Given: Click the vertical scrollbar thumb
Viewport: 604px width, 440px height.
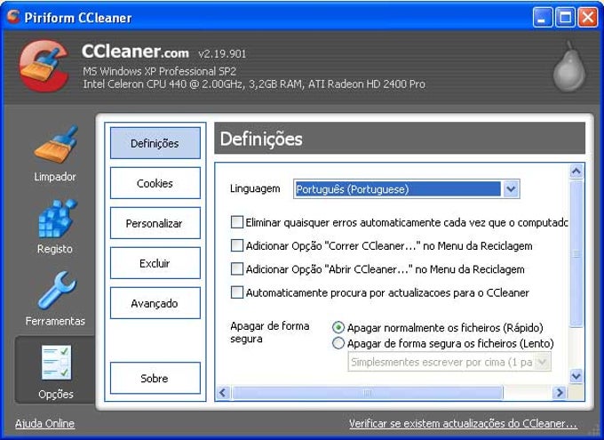Looking at the screenshot, I should [576, 253].
